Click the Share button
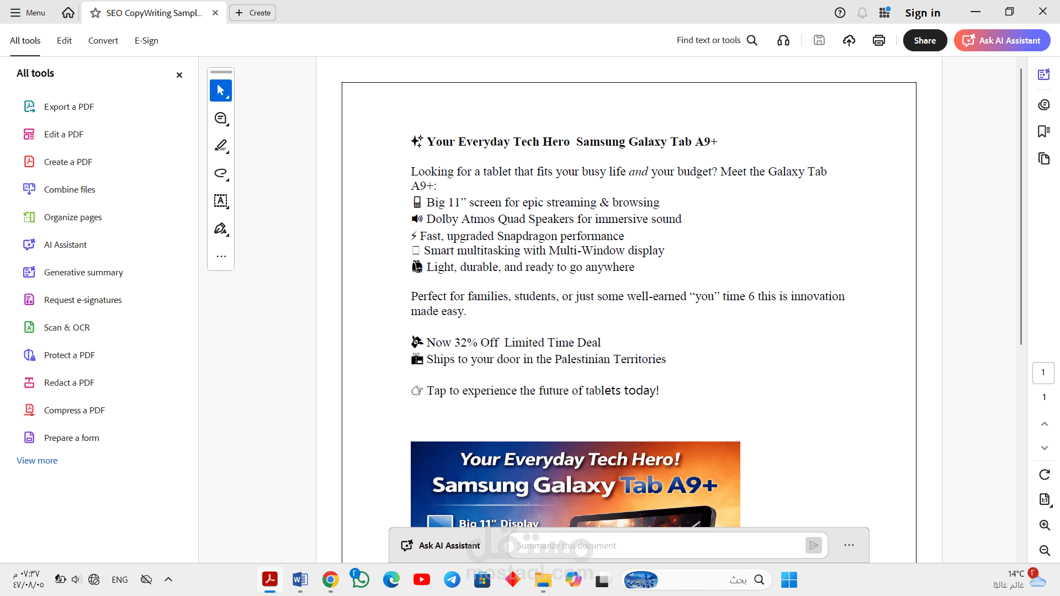Screen dimensions: 1060x596 [925, 40]
